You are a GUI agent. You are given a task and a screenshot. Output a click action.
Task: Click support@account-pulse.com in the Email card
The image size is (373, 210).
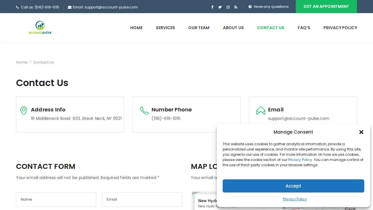pos(299,118)
